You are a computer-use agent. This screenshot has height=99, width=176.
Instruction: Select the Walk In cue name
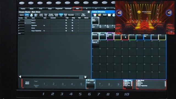37,23
